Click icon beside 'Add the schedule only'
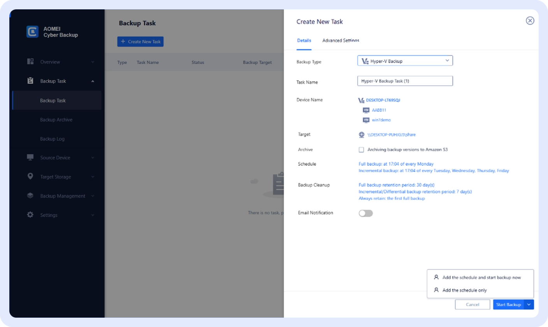The height and width of the screenshot is (327, 548). tap(436, 290)
